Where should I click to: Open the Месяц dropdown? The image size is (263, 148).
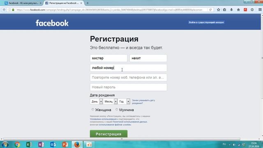click(x=110, y=102)
